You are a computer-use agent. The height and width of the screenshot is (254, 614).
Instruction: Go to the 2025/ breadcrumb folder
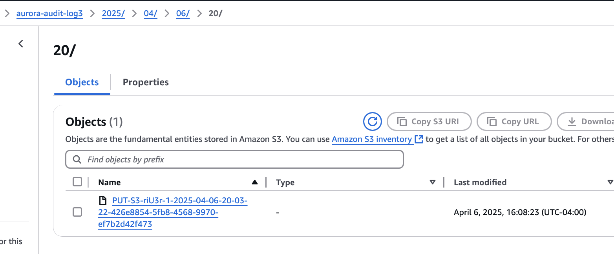(113, 13)
